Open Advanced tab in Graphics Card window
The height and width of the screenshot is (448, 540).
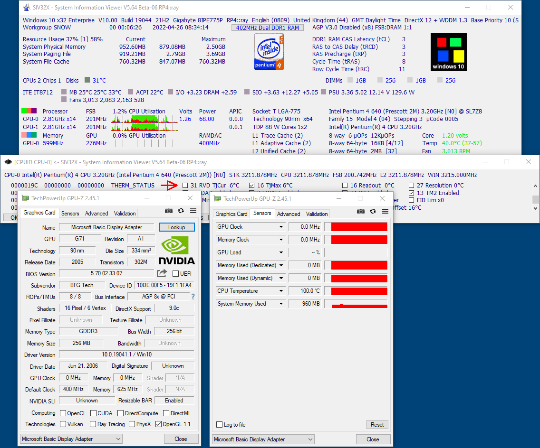pos(96,214)
